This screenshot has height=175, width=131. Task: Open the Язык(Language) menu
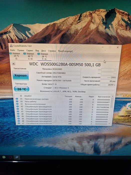coord(65,51)
